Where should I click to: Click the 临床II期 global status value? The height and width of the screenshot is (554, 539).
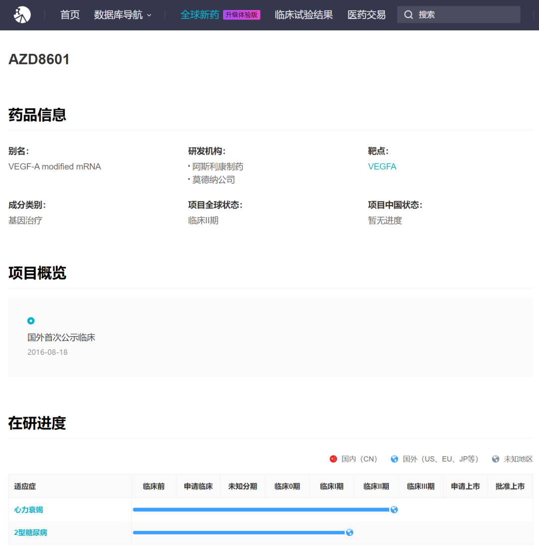(203, 221)
